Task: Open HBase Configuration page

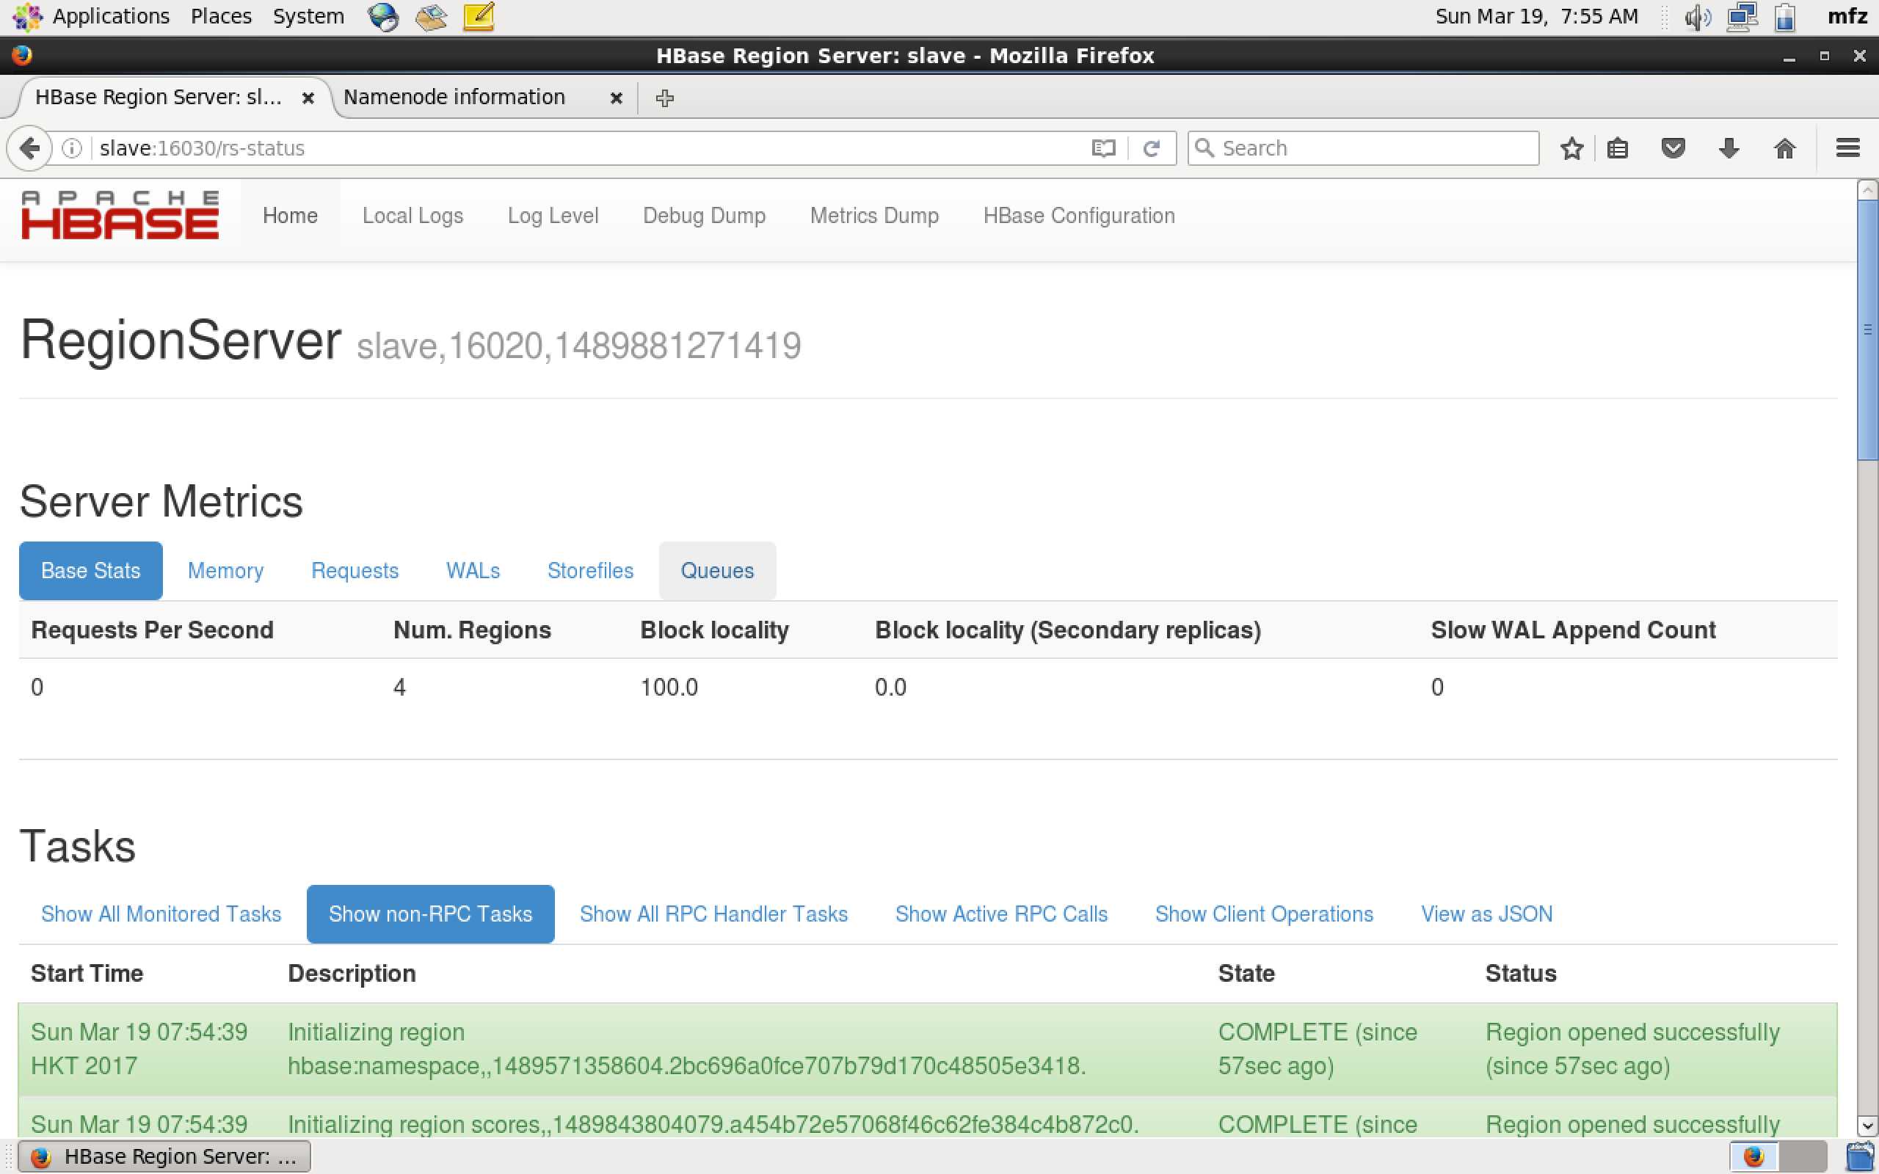Action: coord(1079,216)
